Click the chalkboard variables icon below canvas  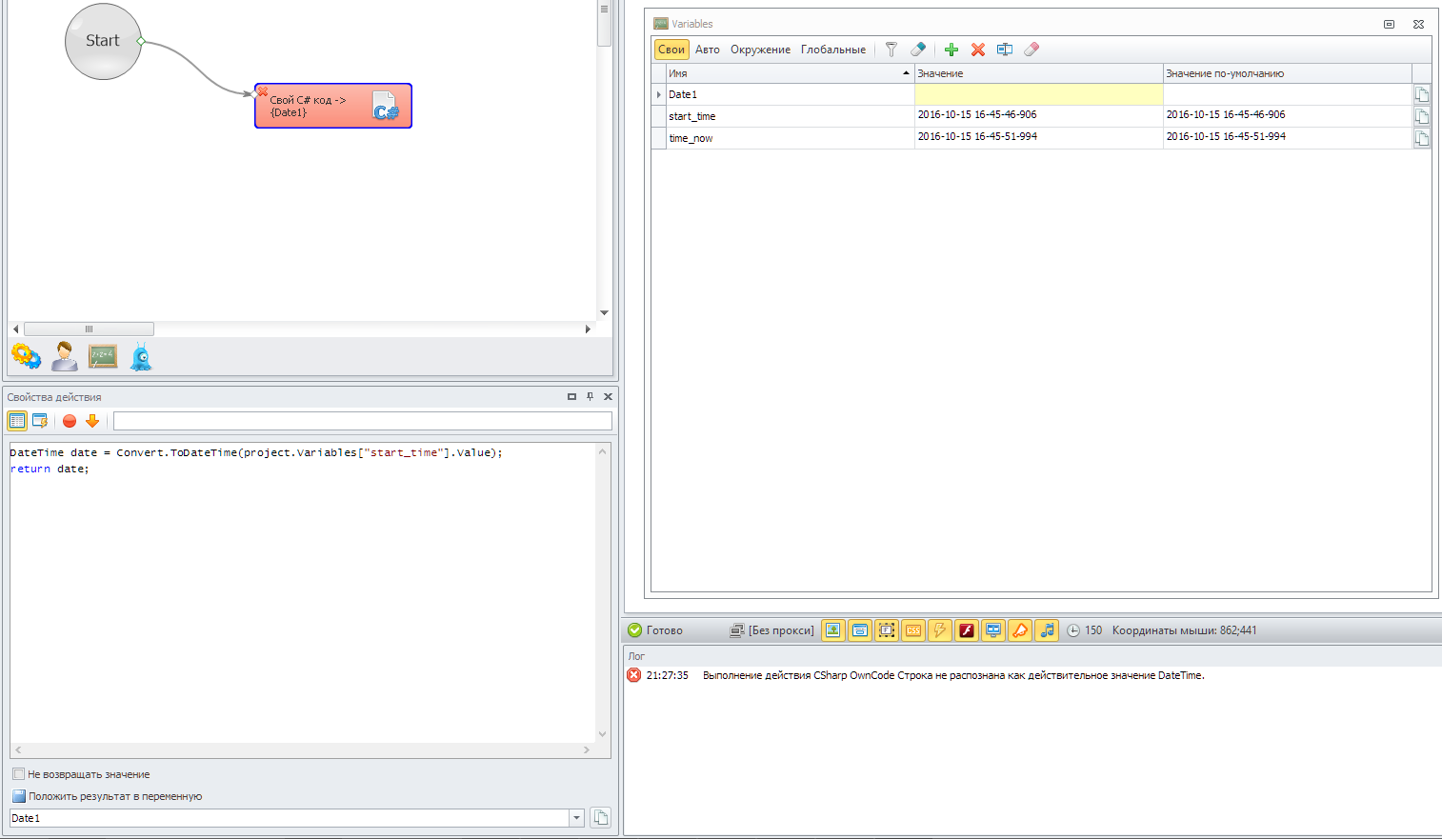click(103, 357)
